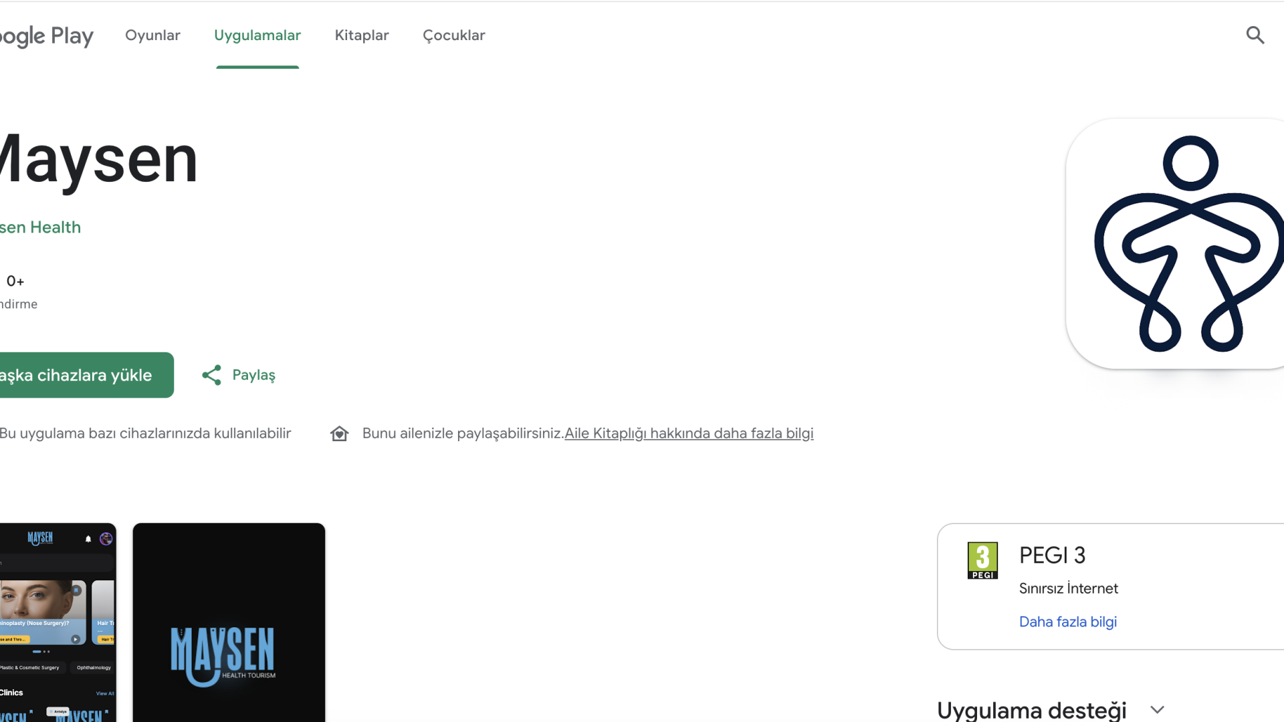Open the Oyunlar tab
This screenshot has height=722, width=1284.
click(x=152, y=35)
